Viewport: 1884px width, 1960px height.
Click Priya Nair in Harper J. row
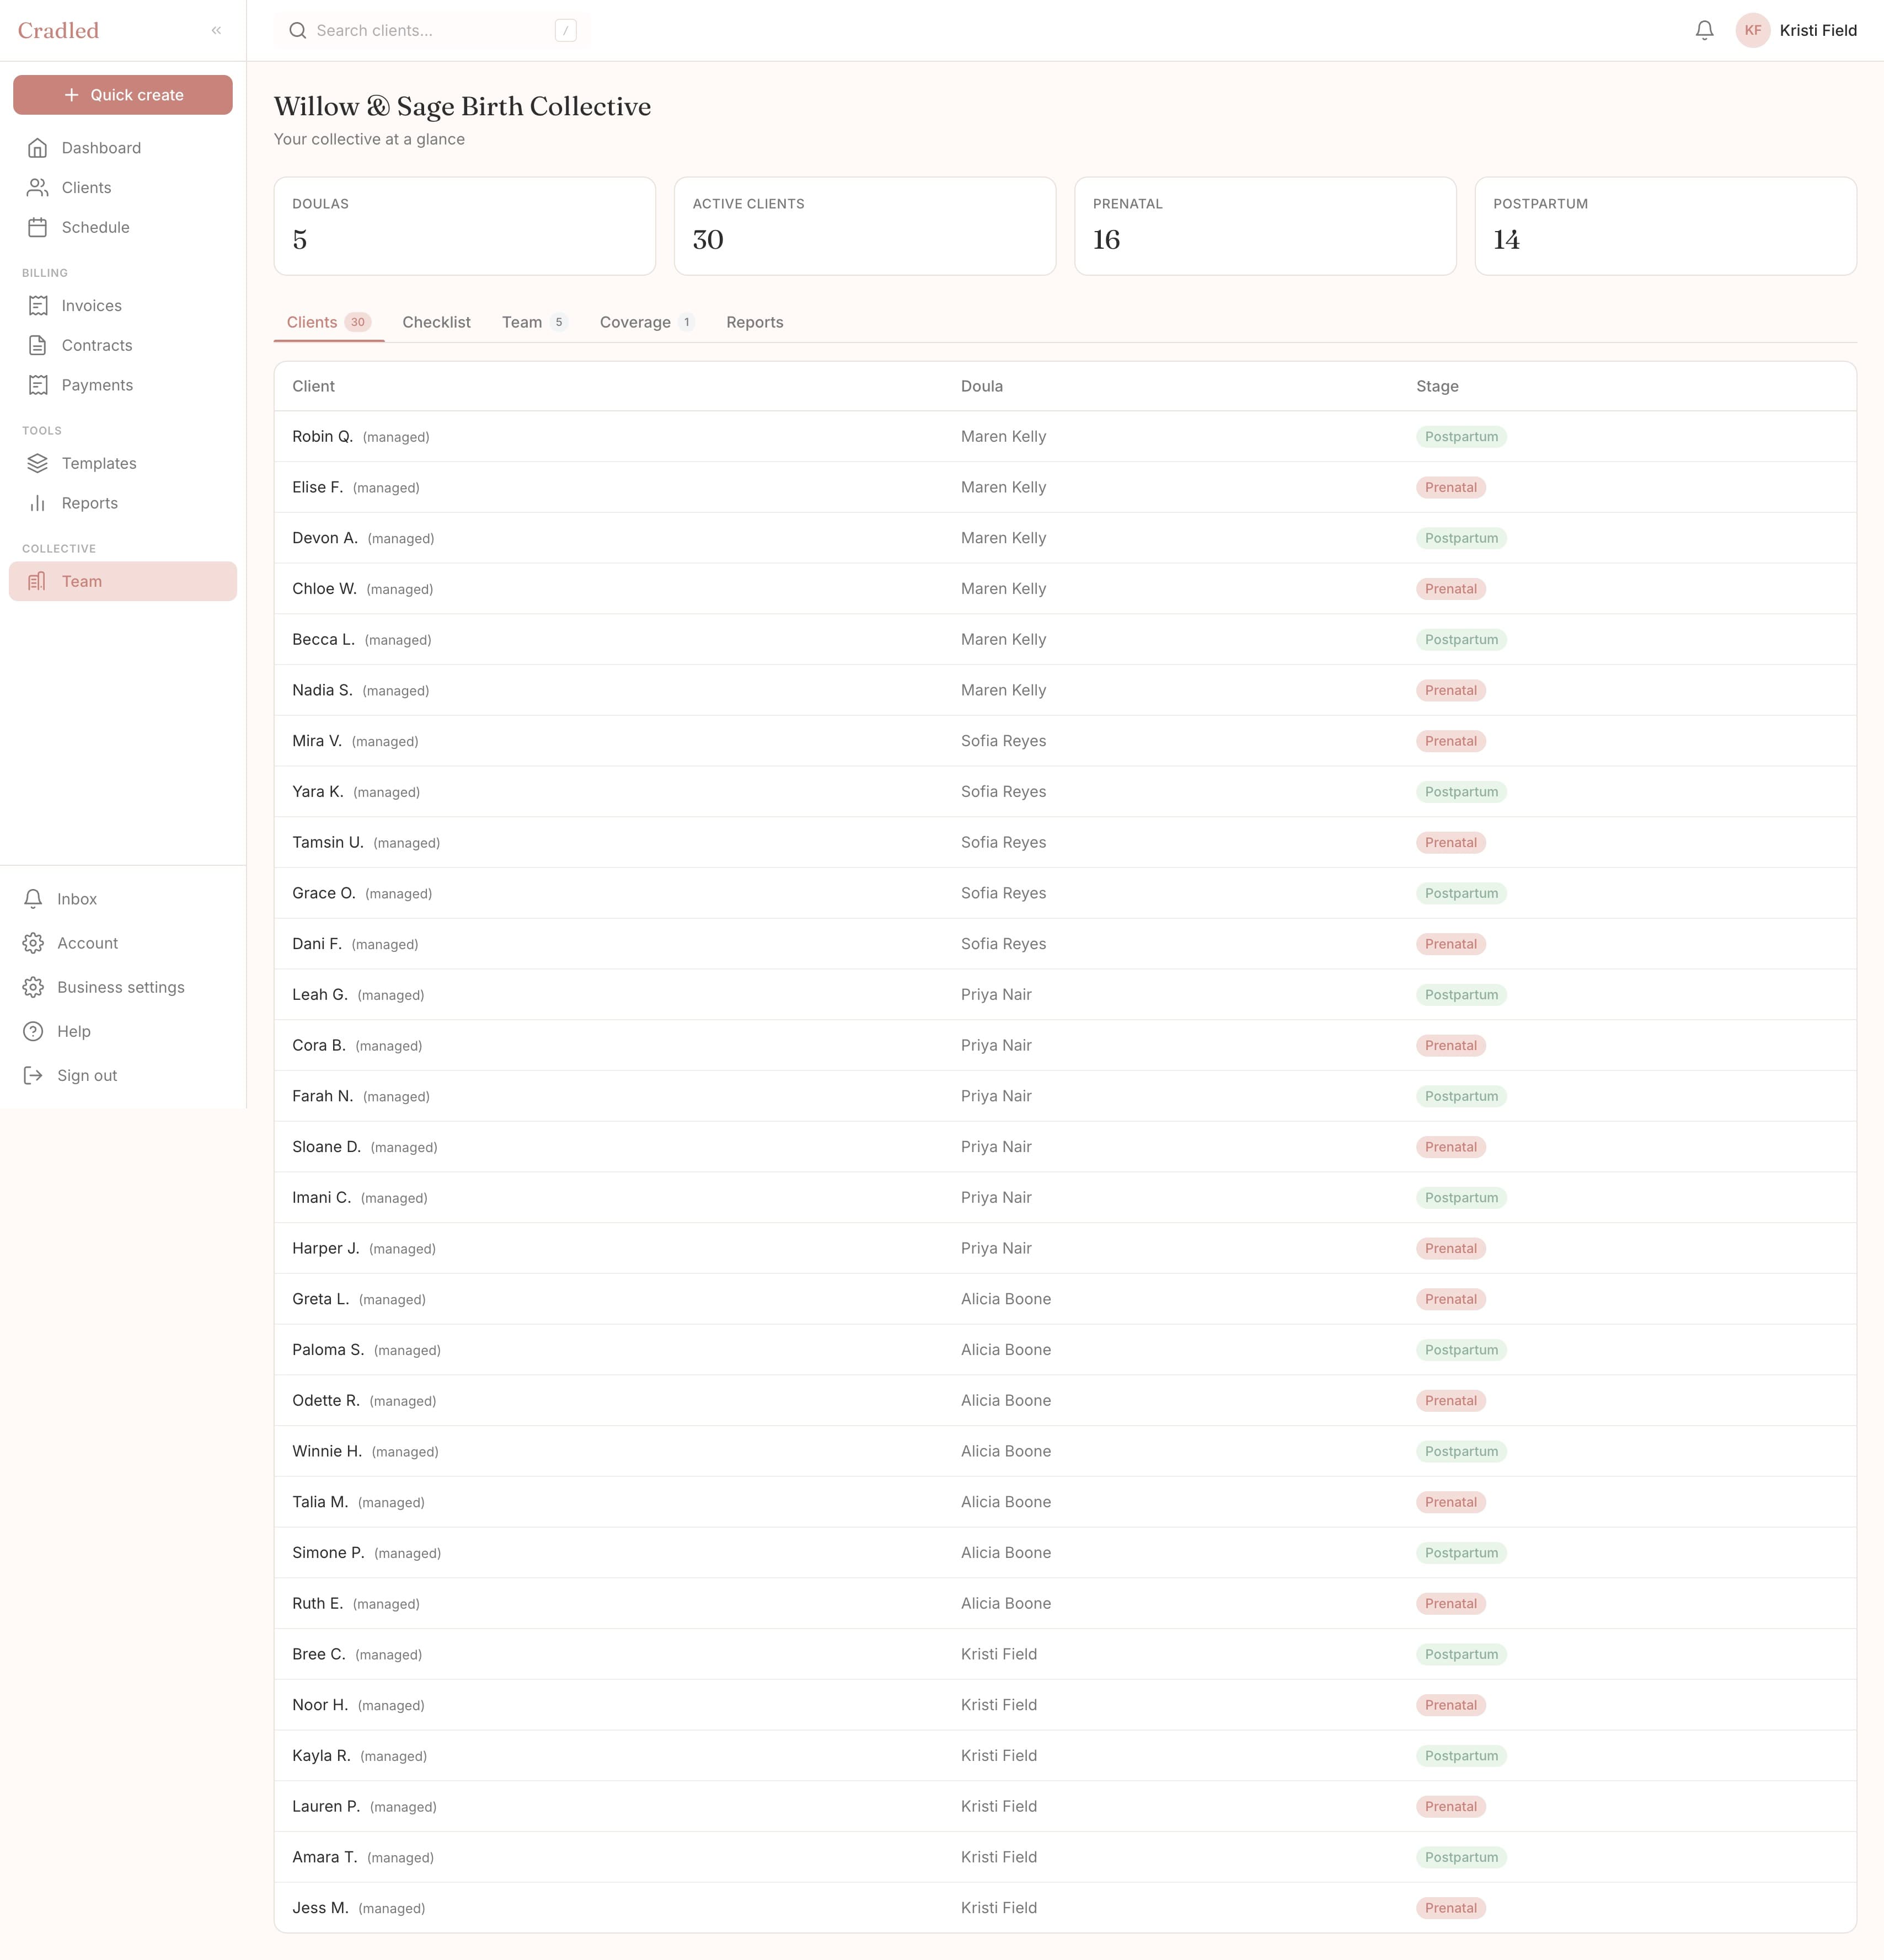click(x=996, y=1248)
